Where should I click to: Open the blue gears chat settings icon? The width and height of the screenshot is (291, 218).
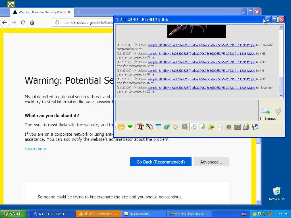[167, 127]
